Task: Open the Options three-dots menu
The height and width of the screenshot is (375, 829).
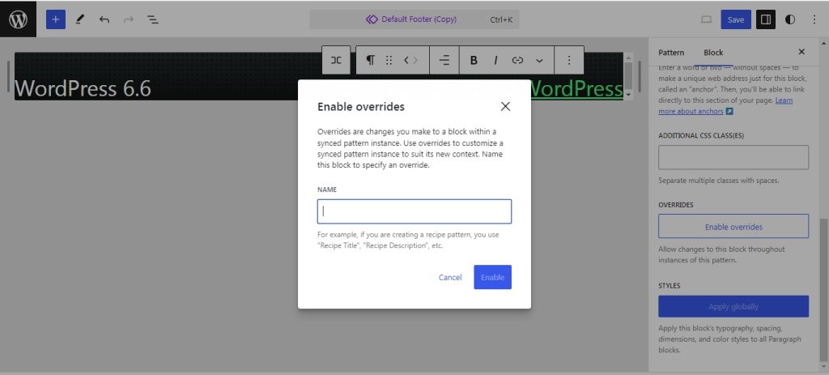Action: [814, 19]
